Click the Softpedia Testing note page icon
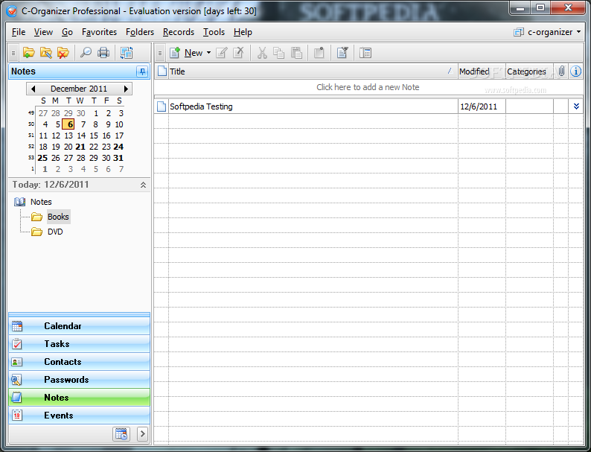Image resolution: width=591 pixels, height=452 pixels. (162, 106)
